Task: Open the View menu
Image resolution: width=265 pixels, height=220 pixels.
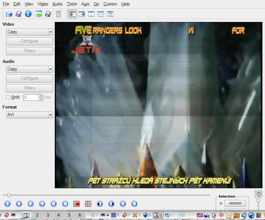Action: [29, 4]
